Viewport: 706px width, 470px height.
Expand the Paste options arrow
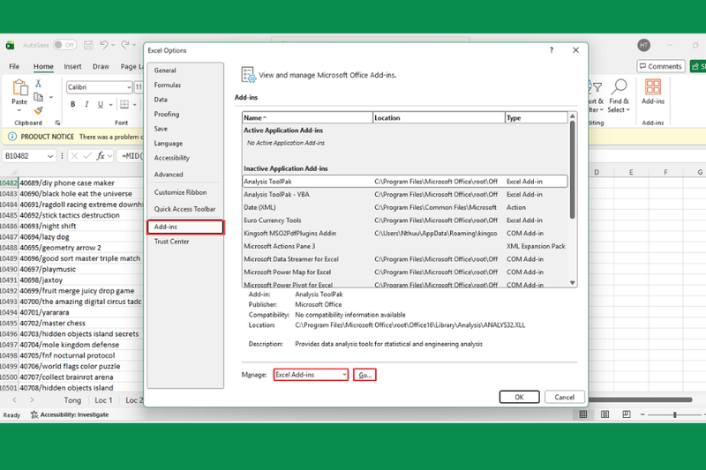pyautogui.click(x=19, y=110)
